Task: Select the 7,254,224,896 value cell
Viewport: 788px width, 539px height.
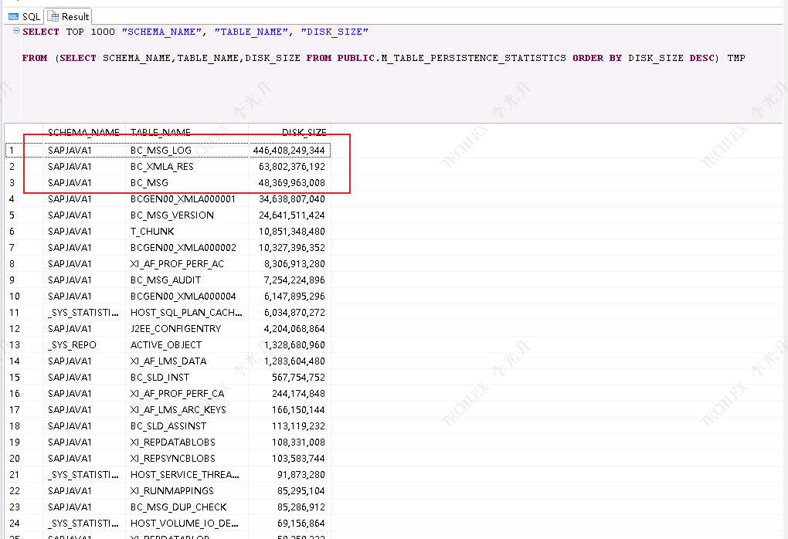Action: (x=290, y=280)
